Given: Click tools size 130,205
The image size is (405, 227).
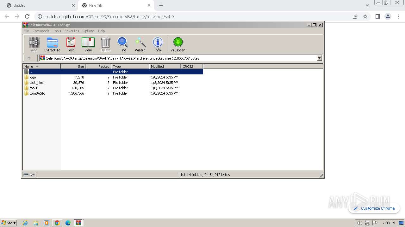Looking at the screenshot, I should [x=78, y=88].
